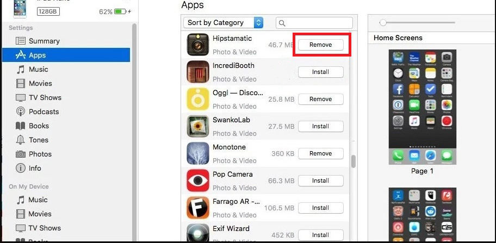Click the Hipstamatic app icon

click(198, 45)
